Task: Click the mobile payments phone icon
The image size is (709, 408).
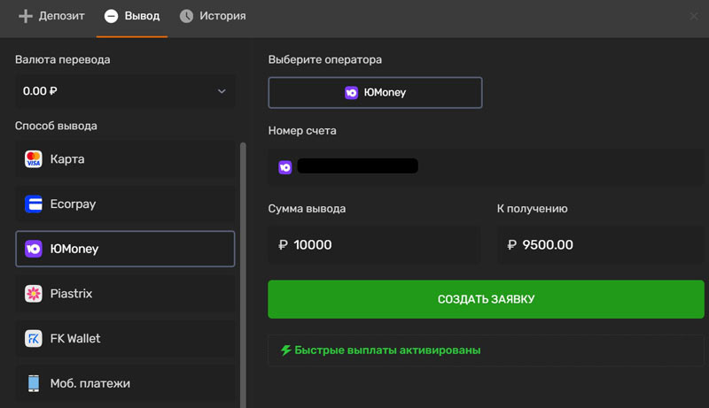Action: pyautogui.click(x=34, y=383)
